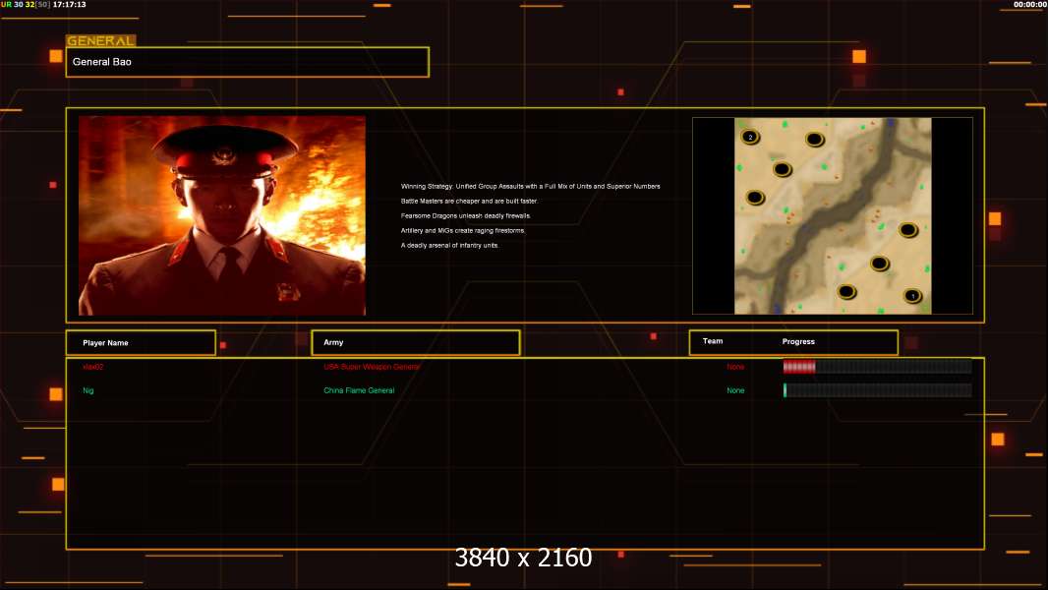Click the Fearsome Dragons firewalls line

(466, 215)
